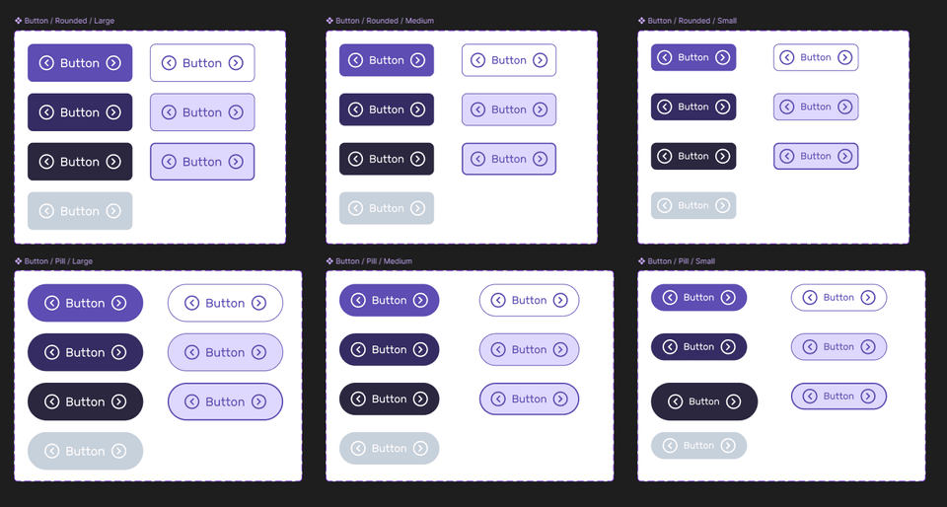Click right chevron in Rounded Medium primary purple button

point(417,60)
